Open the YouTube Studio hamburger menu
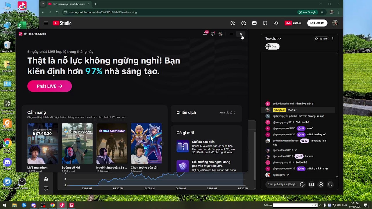The height and width of the screenshot is (209, 372). click(46, 23)
